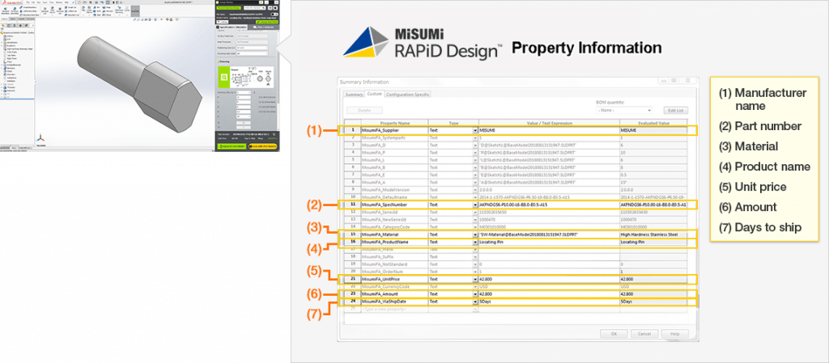This screenshot has width=829, height=363.
Task: Click the 5Days value expression cell
Action: (x=549, y=302)
